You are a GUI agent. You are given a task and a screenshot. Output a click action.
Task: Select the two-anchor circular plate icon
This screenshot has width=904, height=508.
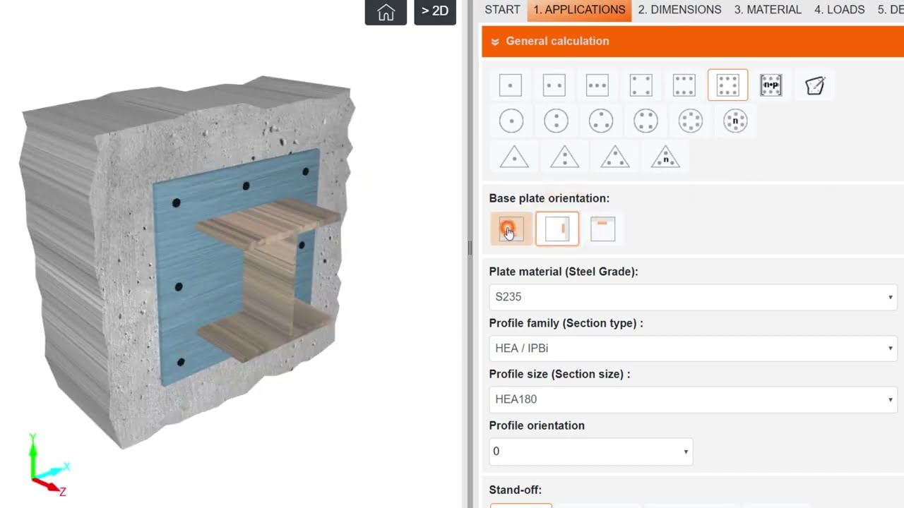tap(557, 121)
